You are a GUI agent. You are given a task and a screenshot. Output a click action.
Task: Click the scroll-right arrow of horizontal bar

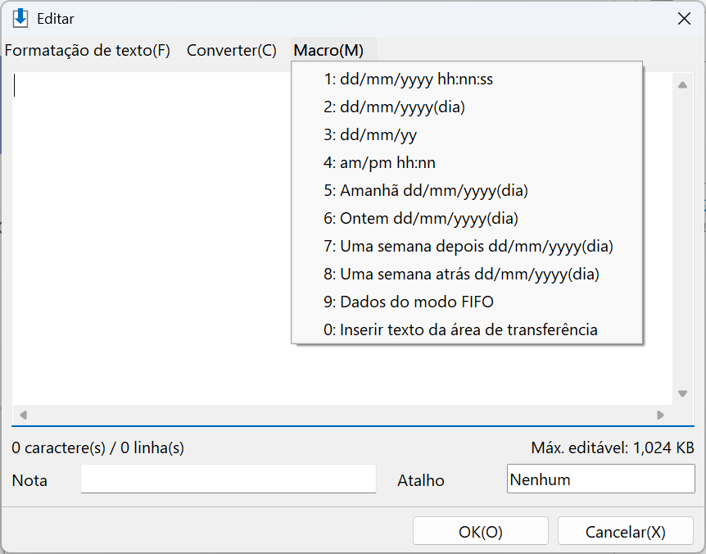pyautogui.click(x=660, y=415)
